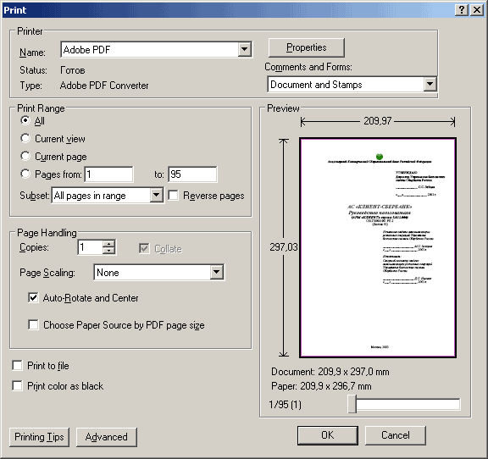Uncheck Auto-Rotate and Center
The height and width of the screenshot is (459, 488).
33,298
